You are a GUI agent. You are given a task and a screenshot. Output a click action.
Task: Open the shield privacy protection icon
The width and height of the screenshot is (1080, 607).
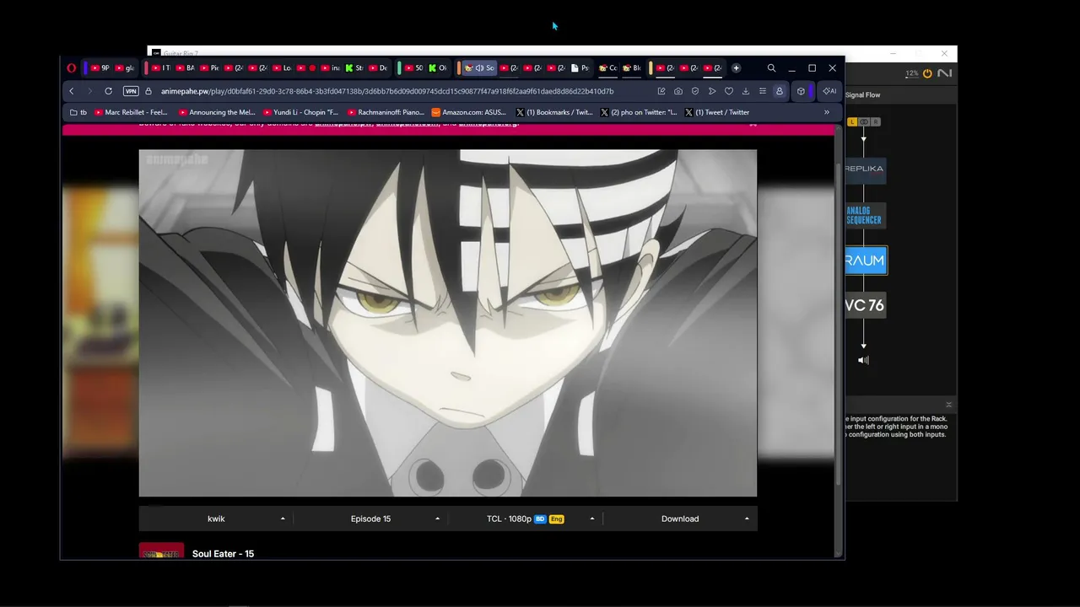click(x=695, y=91)
